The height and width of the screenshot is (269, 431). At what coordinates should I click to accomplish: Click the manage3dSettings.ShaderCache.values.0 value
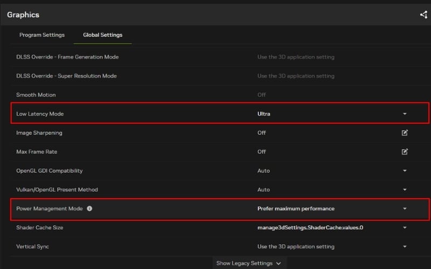click(x=310, y=228)
